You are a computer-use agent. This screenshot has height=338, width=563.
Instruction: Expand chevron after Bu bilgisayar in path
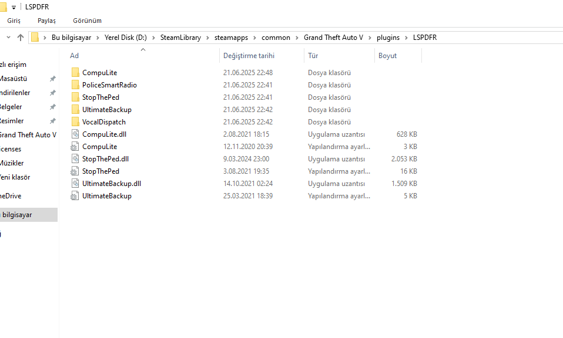[98, 38]
